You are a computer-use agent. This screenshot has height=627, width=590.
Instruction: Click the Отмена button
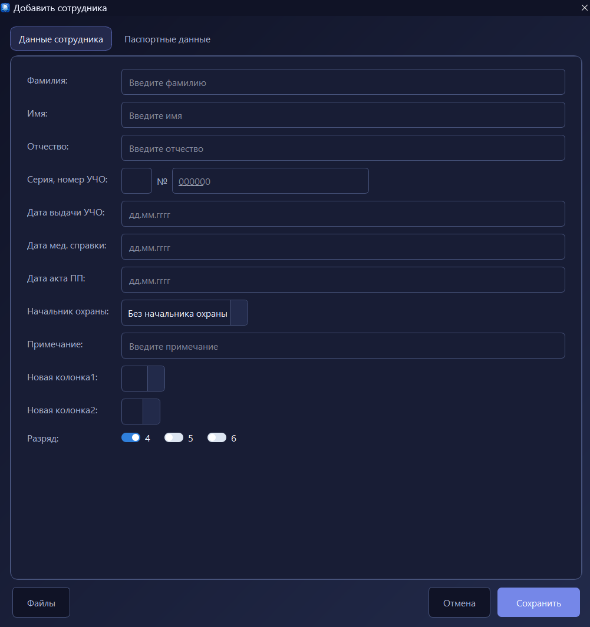tap(459, 602)
